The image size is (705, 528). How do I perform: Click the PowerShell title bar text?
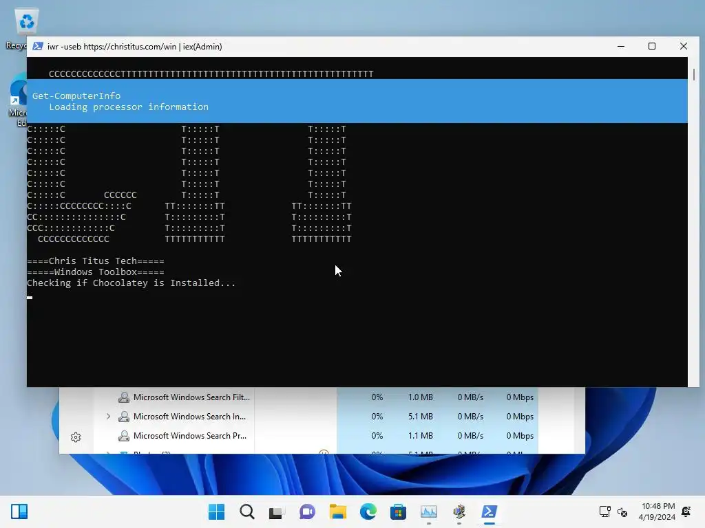[x=134, y=46]
